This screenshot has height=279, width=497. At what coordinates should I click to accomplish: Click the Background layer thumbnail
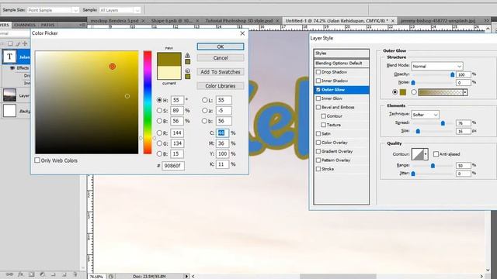9,111
